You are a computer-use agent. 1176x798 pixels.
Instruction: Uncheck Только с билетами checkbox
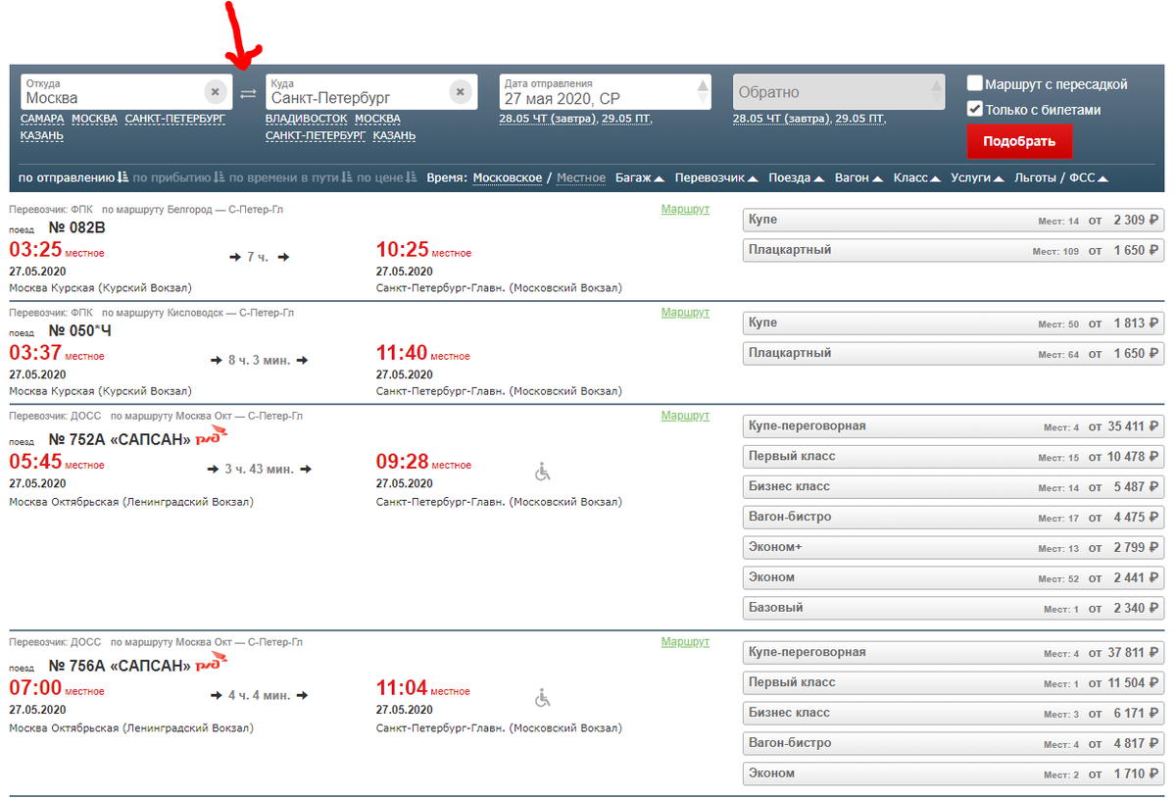(975, 109)
